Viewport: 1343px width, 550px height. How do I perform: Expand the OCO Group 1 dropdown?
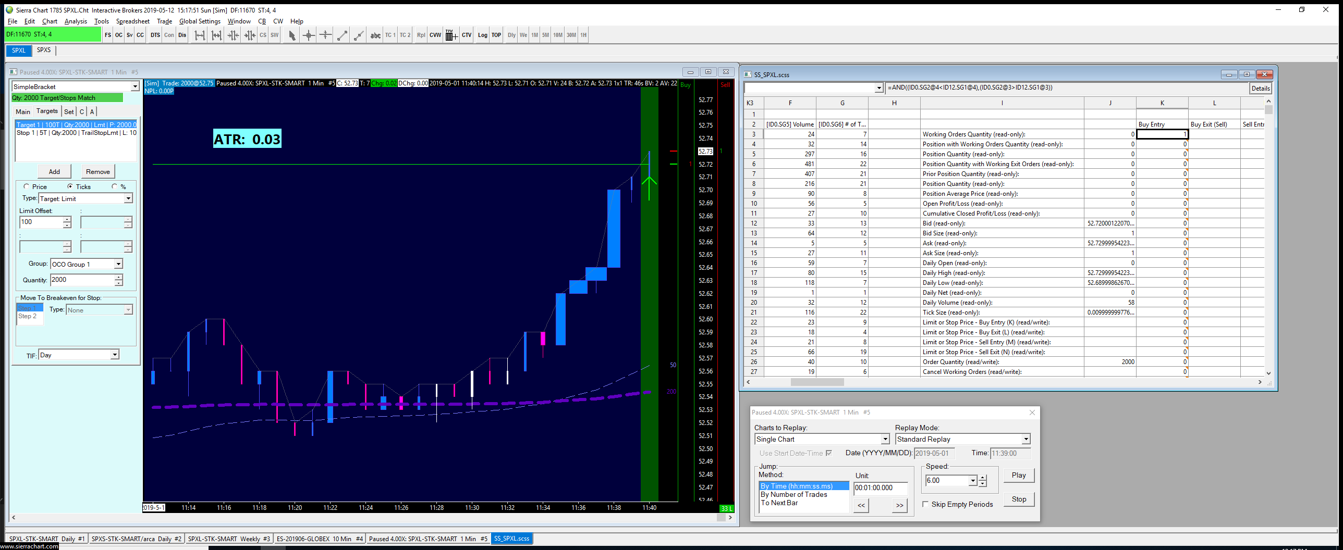point(118,264)
